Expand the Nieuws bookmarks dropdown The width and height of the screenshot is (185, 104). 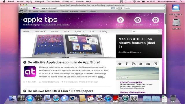pos(84,11)
